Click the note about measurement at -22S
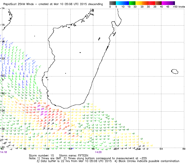 pyautogui.click(x=107, y=158)
